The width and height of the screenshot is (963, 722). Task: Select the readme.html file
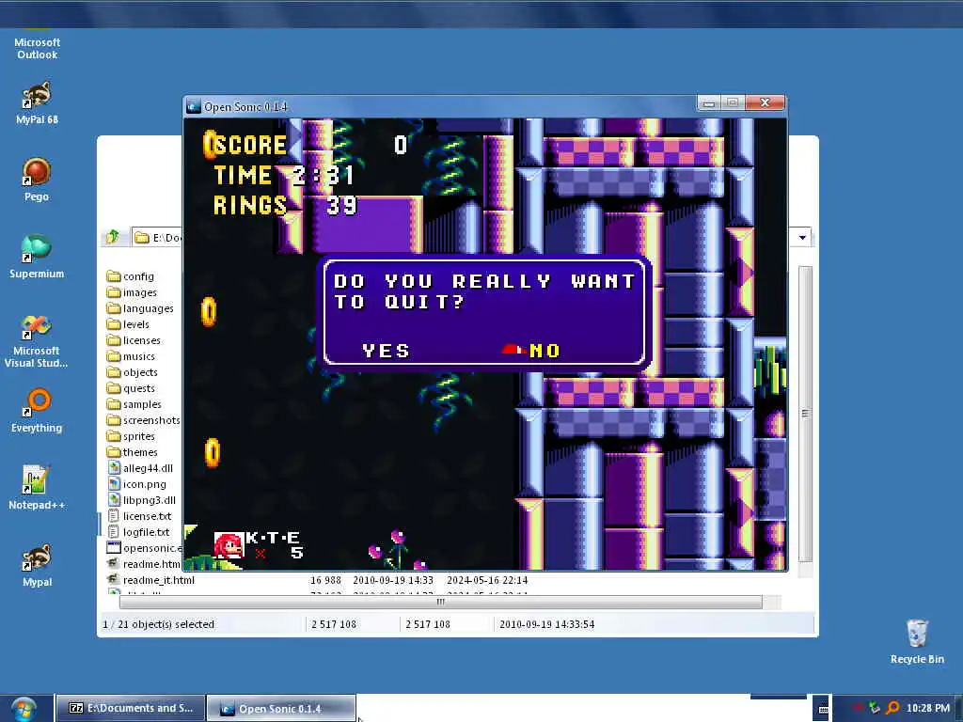(145, 564)
